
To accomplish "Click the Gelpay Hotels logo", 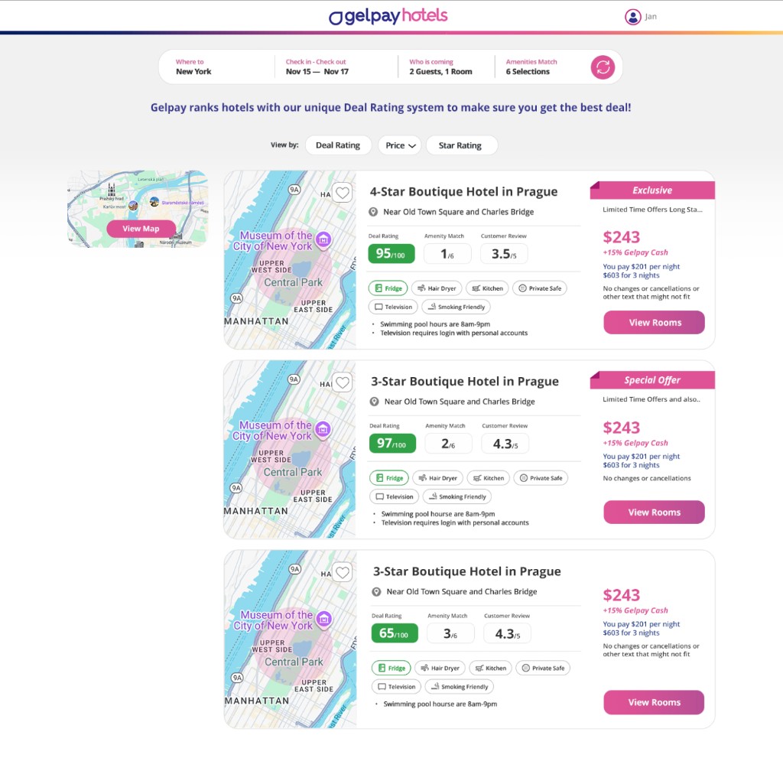I will click(x=388, y=17).
